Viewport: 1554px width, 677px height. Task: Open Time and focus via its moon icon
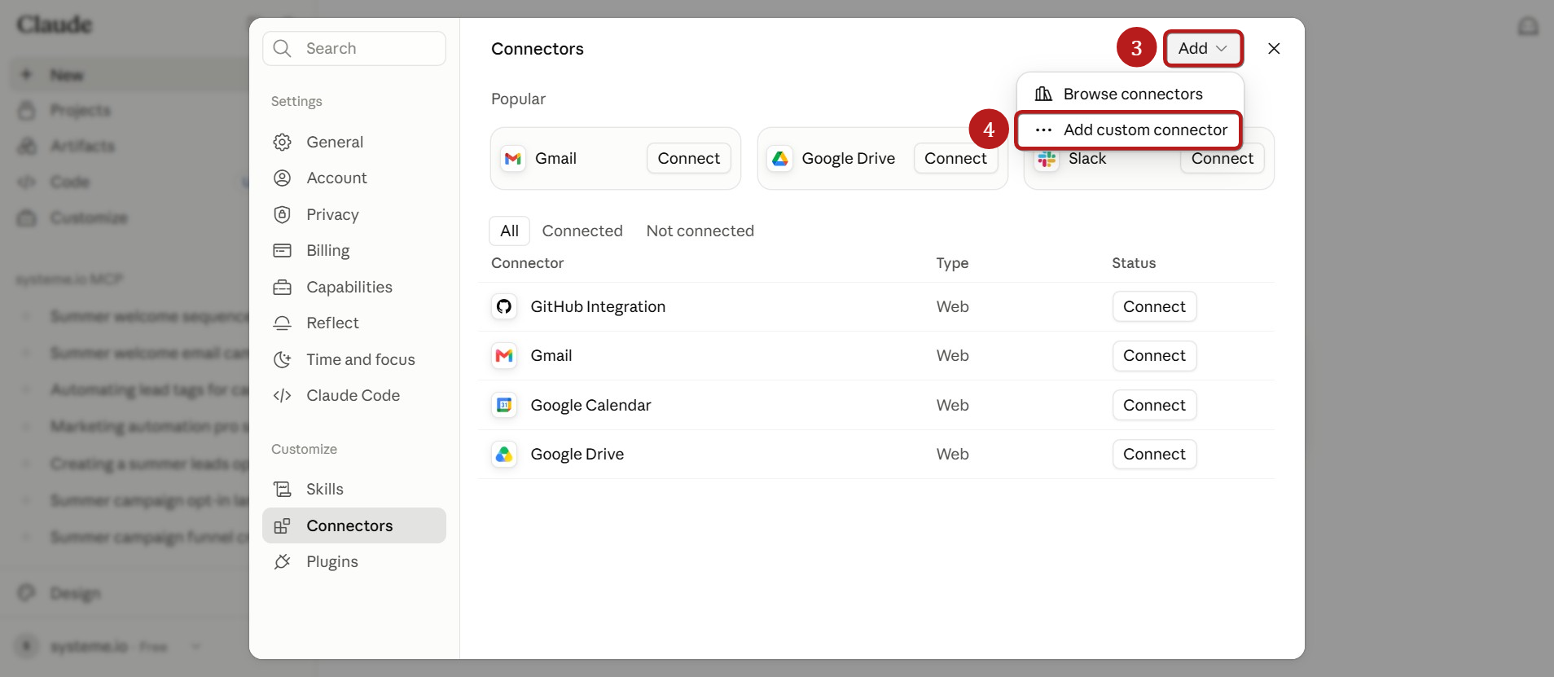(283, 359)
